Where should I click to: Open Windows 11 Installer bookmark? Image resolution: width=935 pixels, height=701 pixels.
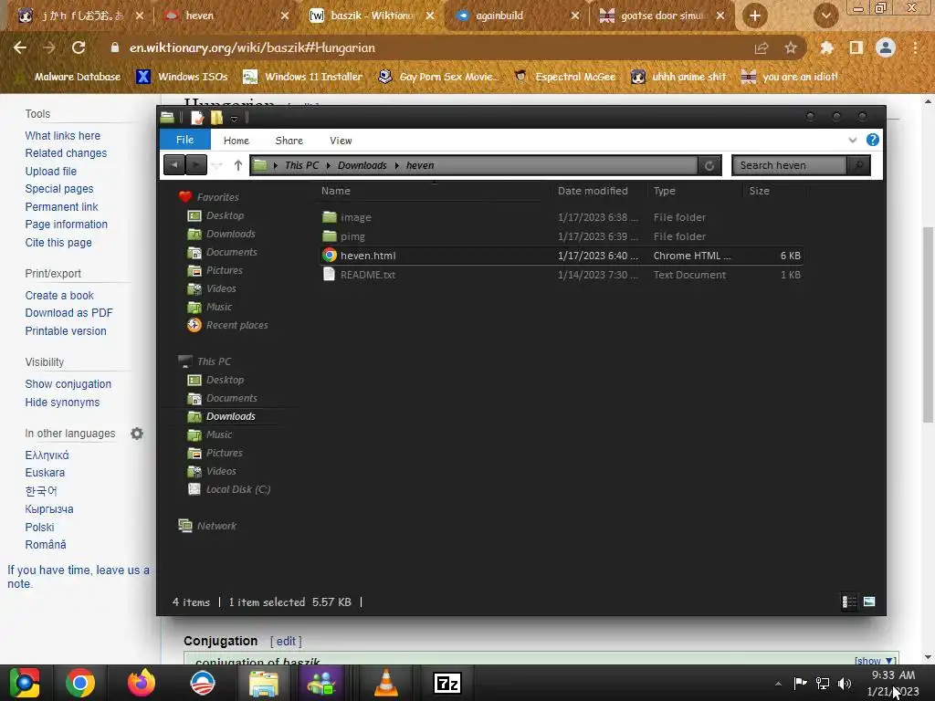[303, 77]
